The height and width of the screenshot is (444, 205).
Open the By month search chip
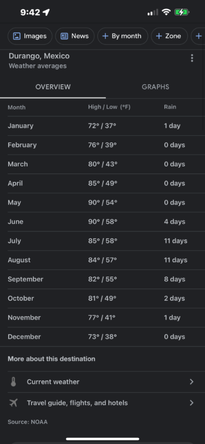[122, 36]
